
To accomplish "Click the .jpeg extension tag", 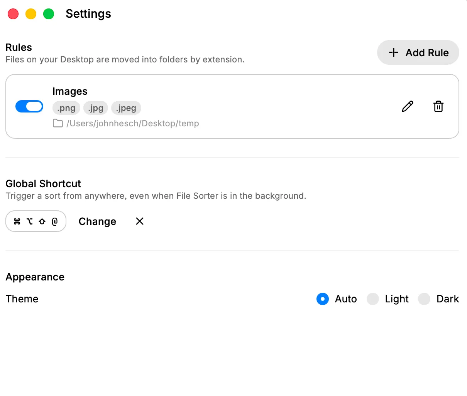I will 126,108.
